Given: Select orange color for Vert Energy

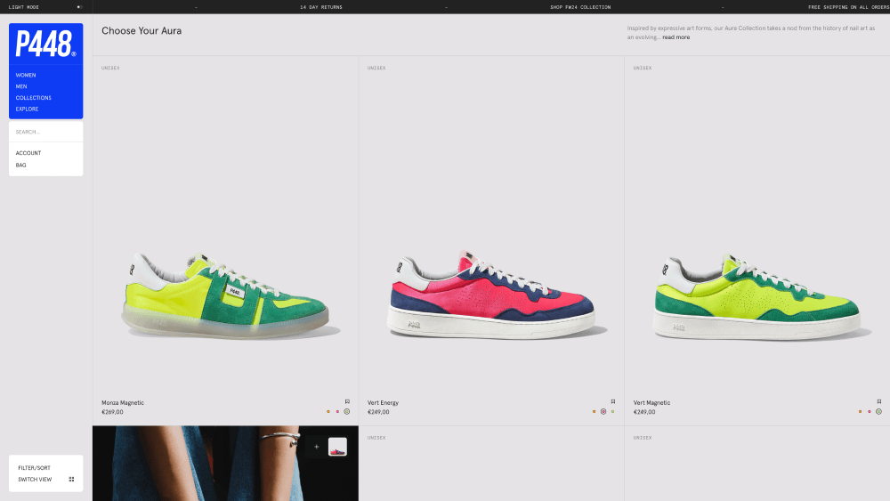Looking at the screenshot, I should coord(595,411).
